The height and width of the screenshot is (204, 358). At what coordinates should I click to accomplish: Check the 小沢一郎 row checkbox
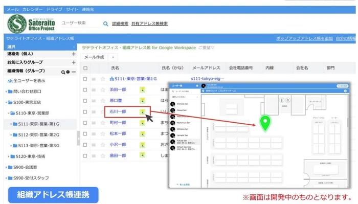(x=85, y=145)
